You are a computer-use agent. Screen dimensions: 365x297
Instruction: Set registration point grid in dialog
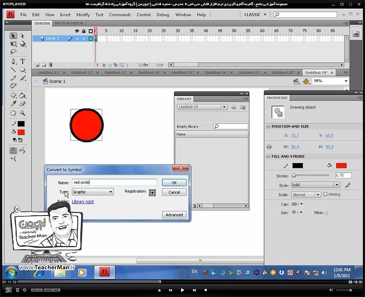point(152,192)
